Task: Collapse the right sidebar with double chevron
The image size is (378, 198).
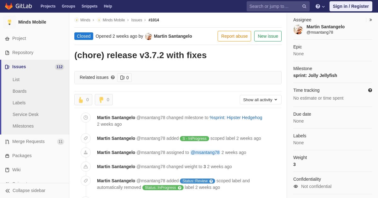Action: 370,20
